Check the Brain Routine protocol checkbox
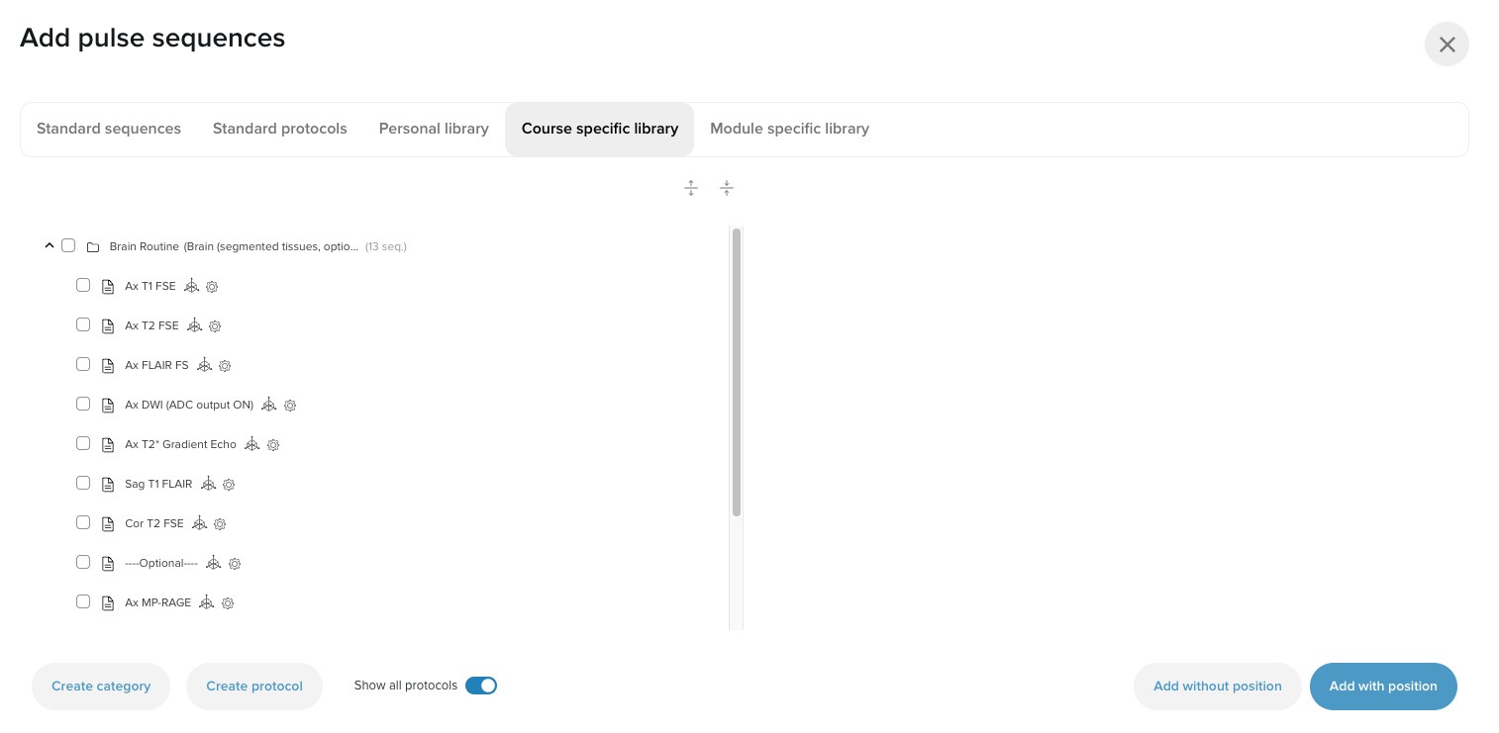This screenshot has width=1499, height=733. (68, 245)
